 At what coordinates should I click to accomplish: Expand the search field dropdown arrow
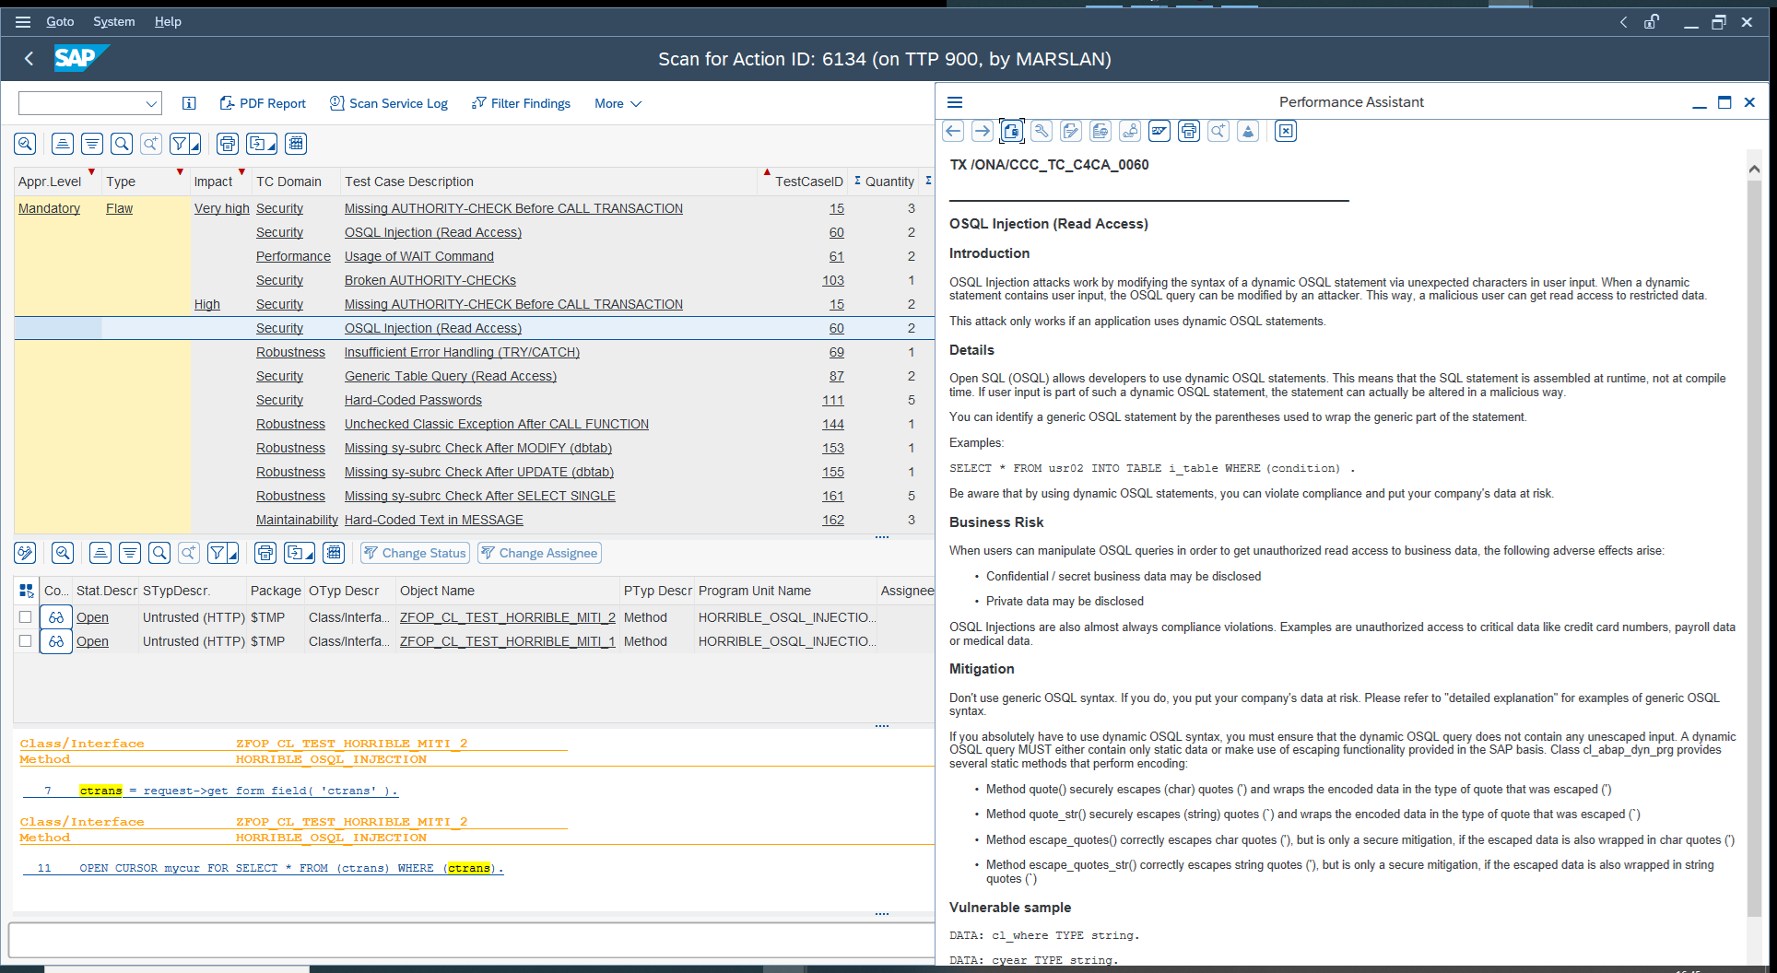tap(152, 103)
